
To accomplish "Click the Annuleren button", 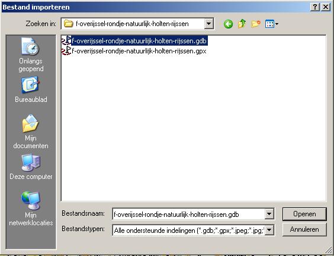I will point(304,229).
